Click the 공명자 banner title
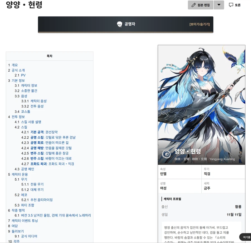This screenshot has width=251, height=243. click(x=130, y=24)
